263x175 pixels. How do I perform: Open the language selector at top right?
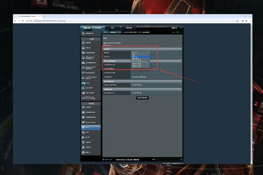pyautogui.click(x=175, y=28)
